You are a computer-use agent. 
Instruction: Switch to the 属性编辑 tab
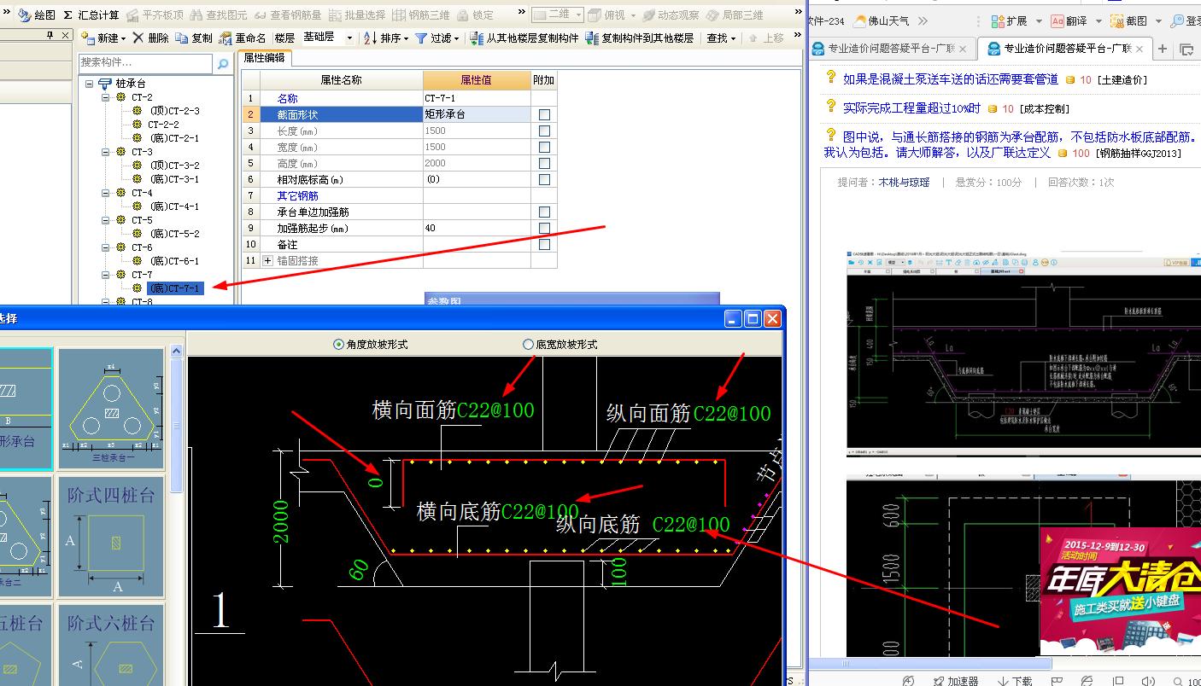tap(265, 58)
